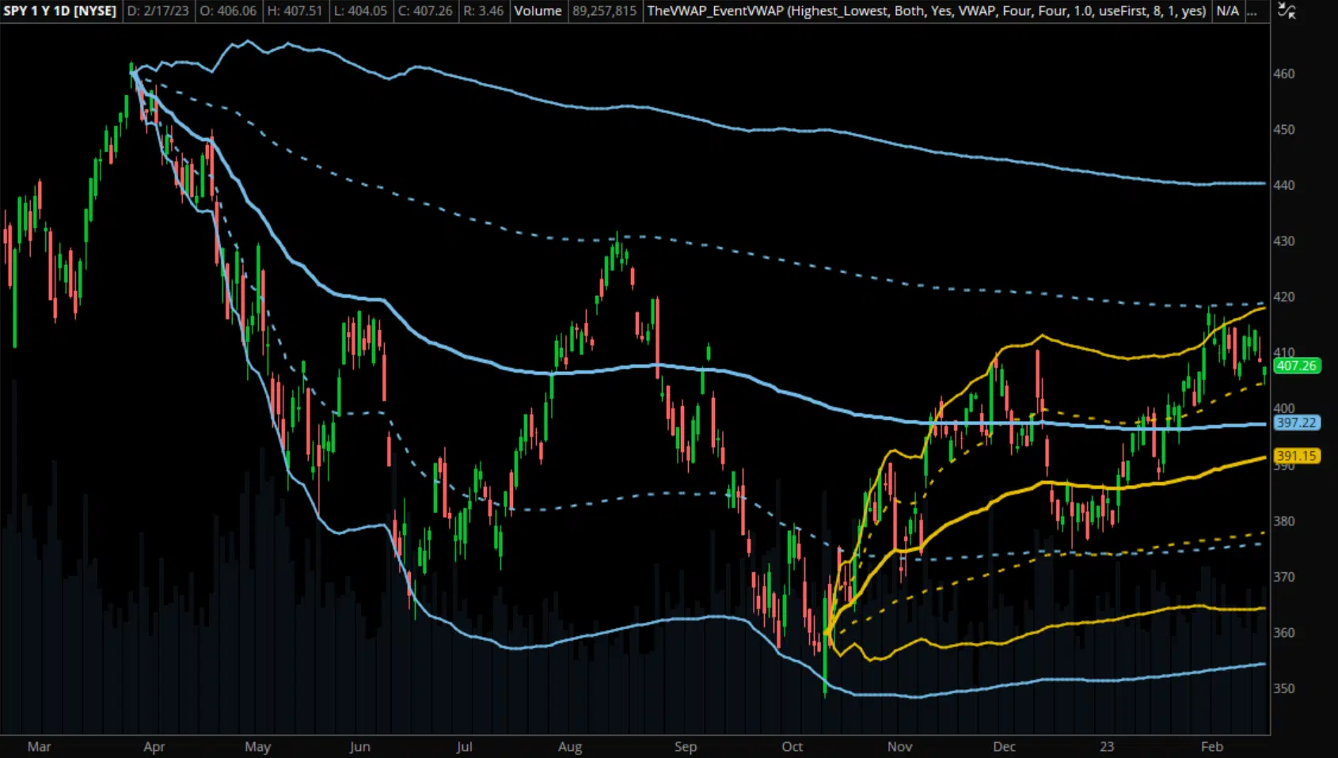Click the 'SPY 1 Y 1D [NYSE]' symbol label

(60, 11)
